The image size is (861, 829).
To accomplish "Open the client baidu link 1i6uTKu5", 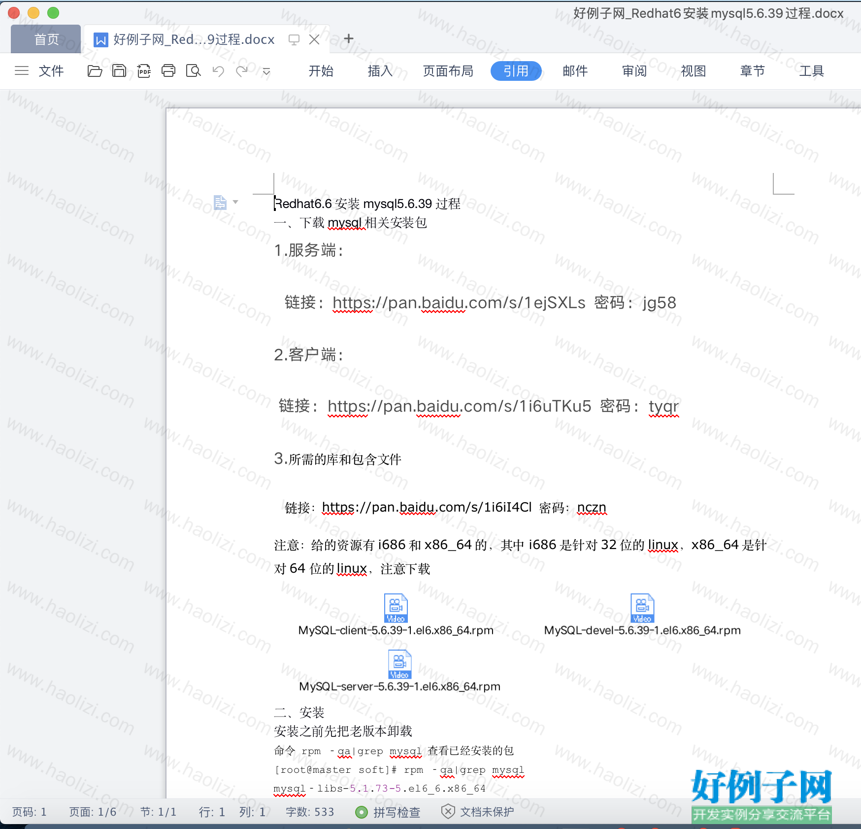I will click(459, 406).
